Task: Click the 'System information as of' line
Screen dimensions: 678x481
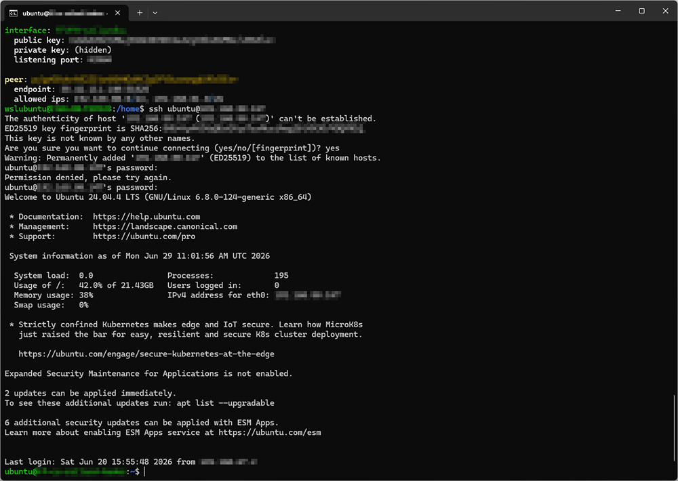Action: tap(140, 256)
